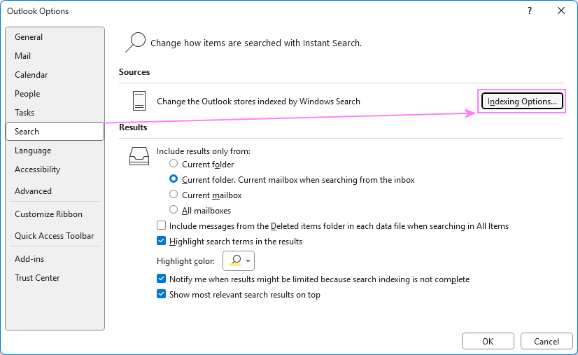Click the question mark help button
This screenshot has width=578, height=355.
tap(530, 11)
